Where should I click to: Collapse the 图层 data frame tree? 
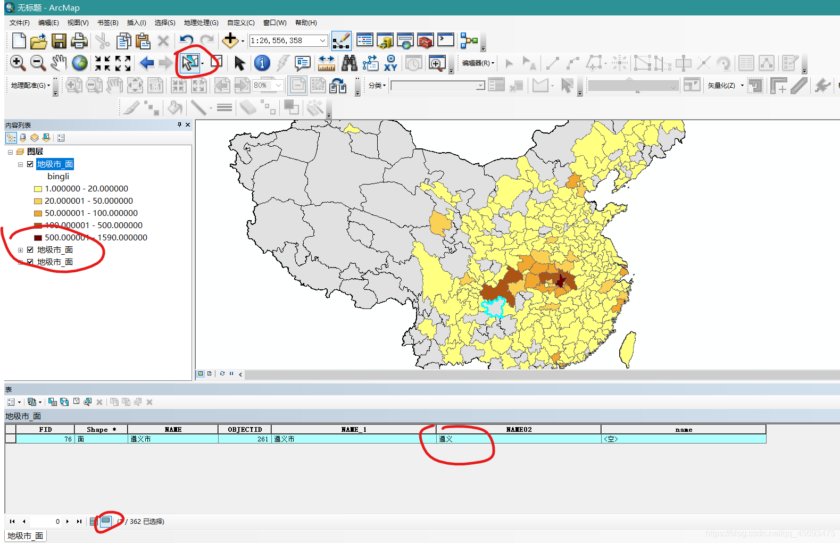pos(10,152)
